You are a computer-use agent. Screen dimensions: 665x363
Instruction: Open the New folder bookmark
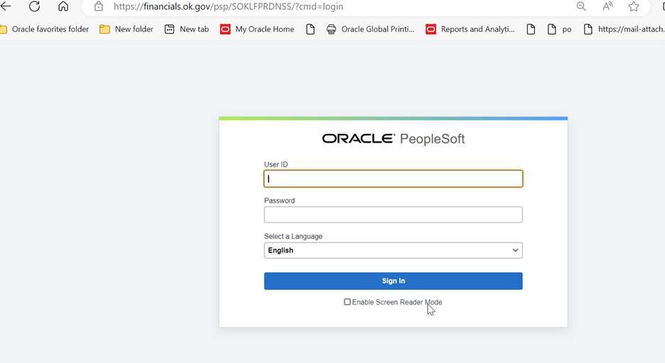(x=126, y=29)
